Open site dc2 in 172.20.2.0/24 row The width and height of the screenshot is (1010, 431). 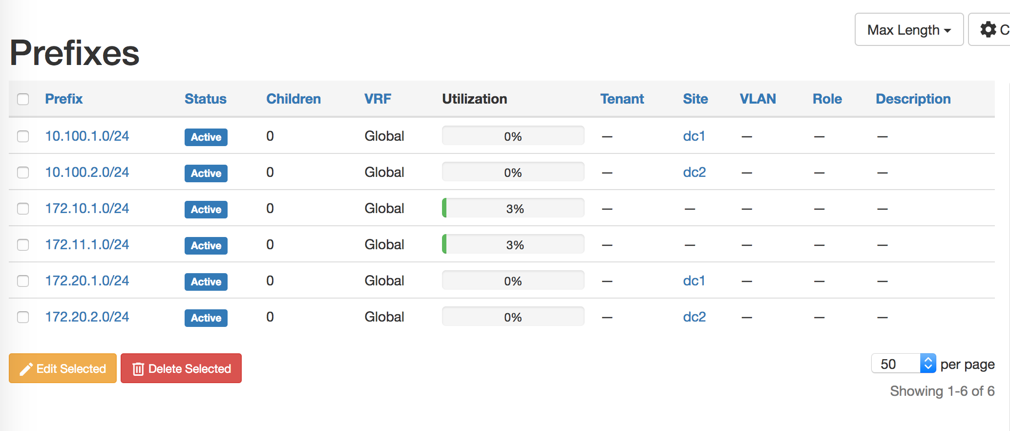[694, 317]
